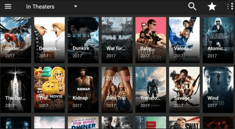Open the Wind River movie card
Image resolution: width=235 pixels, height=129 pixels.
pyautogui.click(x=218, y=90)
